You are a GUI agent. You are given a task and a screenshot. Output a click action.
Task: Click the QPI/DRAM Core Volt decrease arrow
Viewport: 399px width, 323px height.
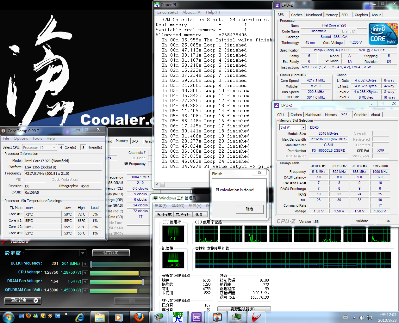(x=85, y=290)
